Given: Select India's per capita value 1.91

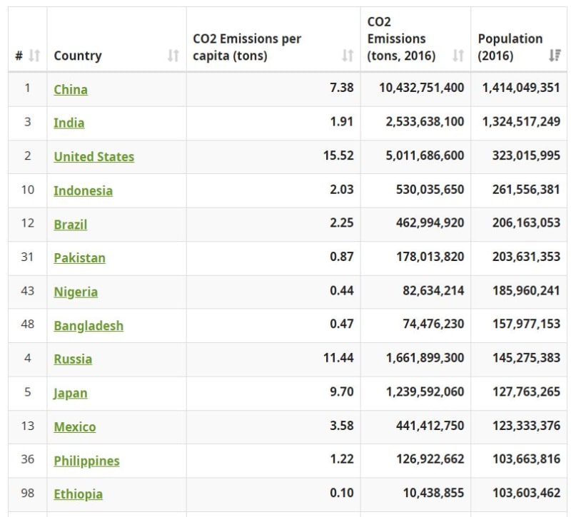Looking at the screenshot, I should point(342,121).
